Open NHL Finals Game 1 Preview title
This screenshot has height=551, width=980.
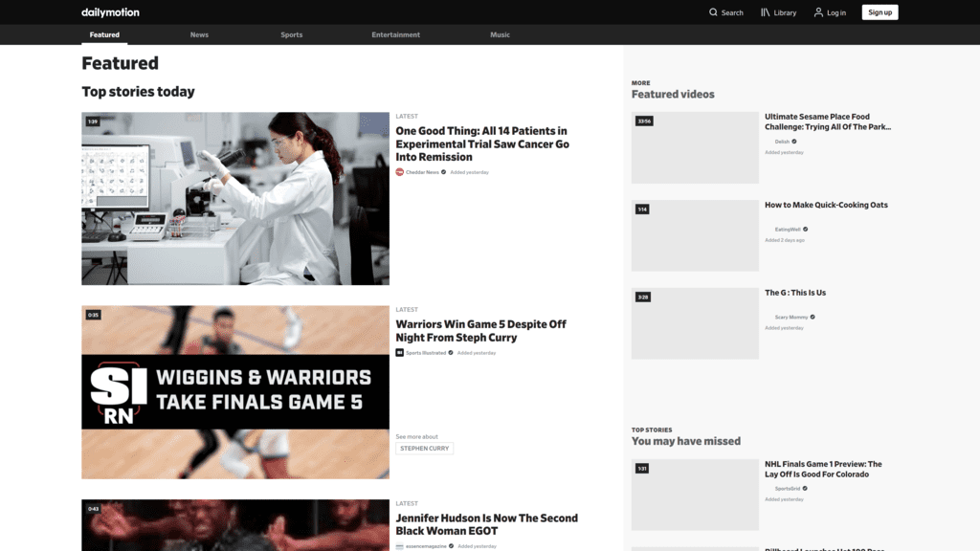click(x=824, y=469)
